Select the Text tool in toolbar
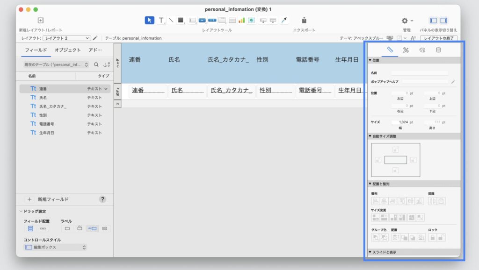479x270 pixels. (161, 20)
